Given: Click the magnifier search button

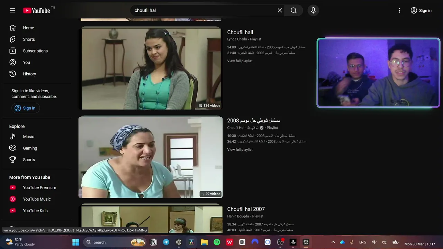Looking at the screenshot, I should coord(294,10).
